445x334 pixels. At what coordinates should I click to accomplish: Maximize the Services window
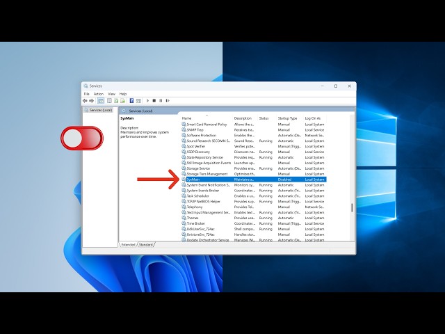336,86
